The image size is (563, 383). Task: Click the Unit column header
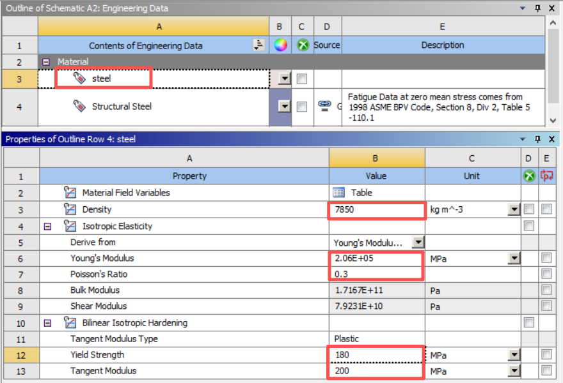[x=473, y=176]
